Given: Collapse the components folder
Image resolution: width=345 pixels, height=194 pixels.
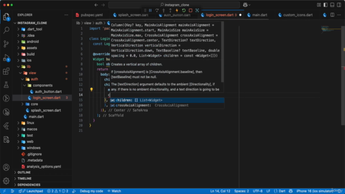Looking at the screenshot, I should (43, 85).
